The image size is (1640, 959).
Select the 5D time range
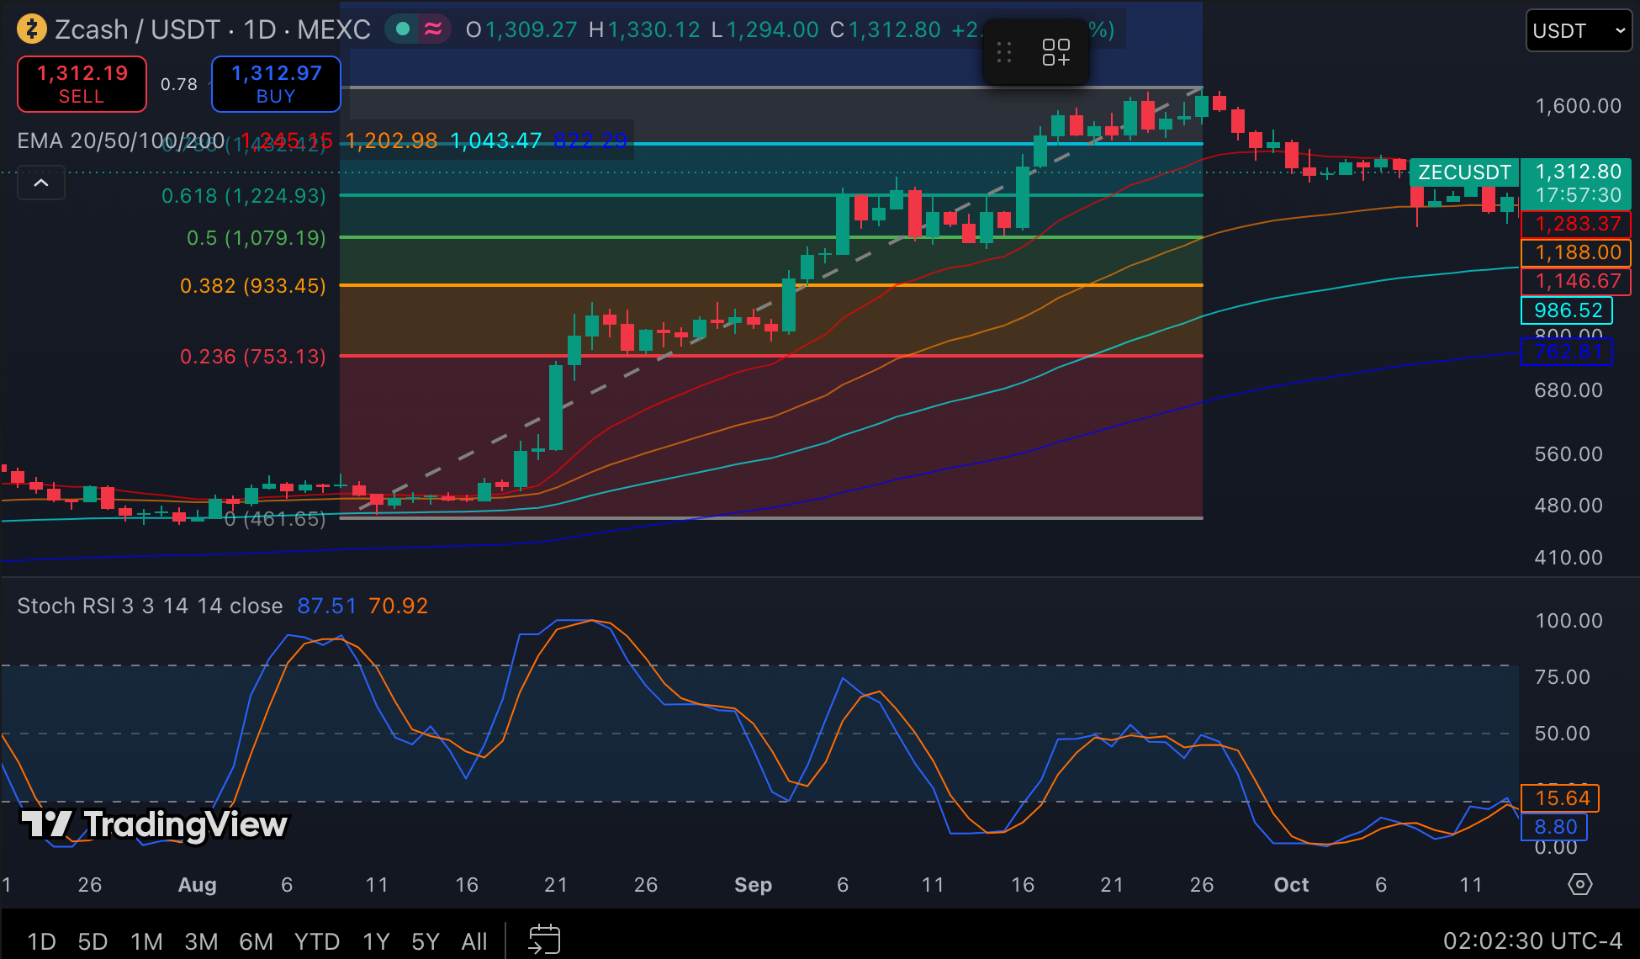pos(93,941)
